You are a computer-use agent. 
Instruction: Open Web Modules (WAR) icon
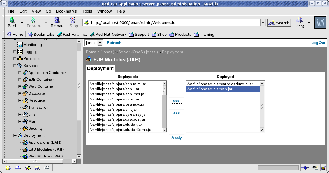(25, 156)
